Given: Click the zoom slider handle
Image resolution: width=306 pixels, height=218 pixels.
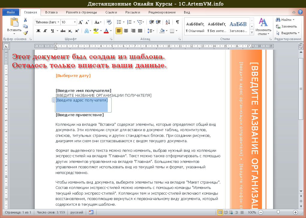Looking at the screenshot, I should 278,212.
